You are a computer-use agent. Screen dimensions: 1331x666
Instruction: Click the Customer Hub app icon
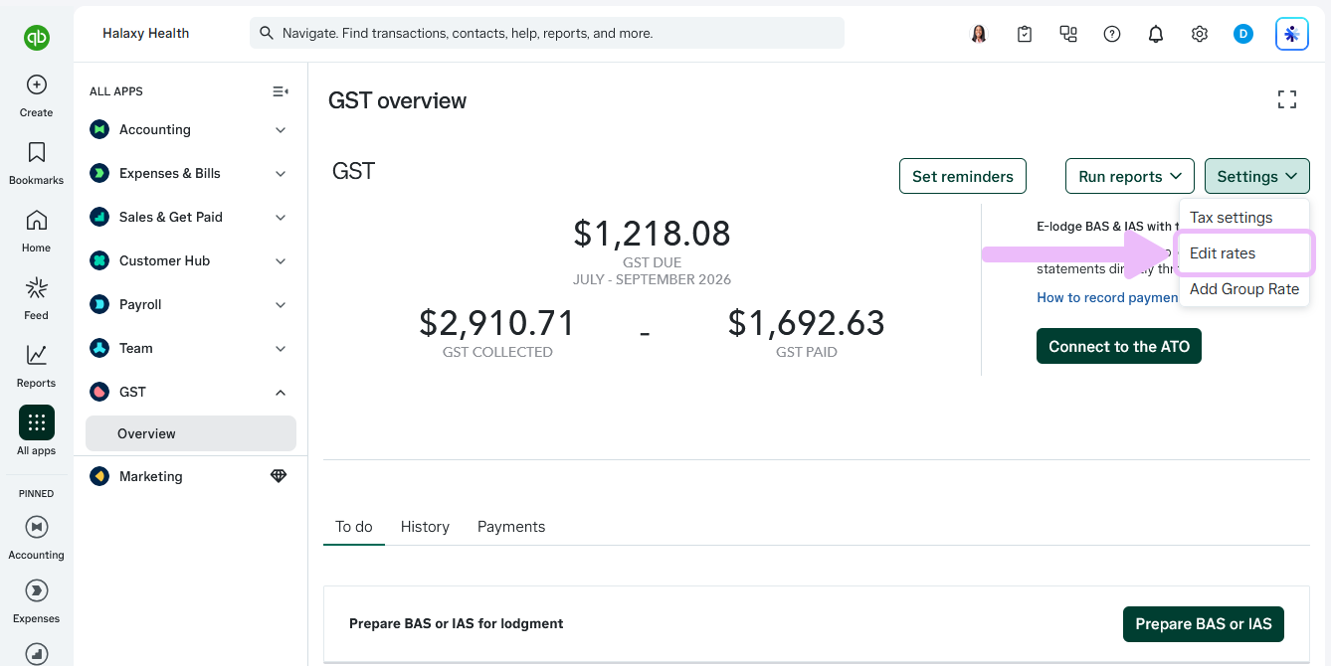click(99, 260)
